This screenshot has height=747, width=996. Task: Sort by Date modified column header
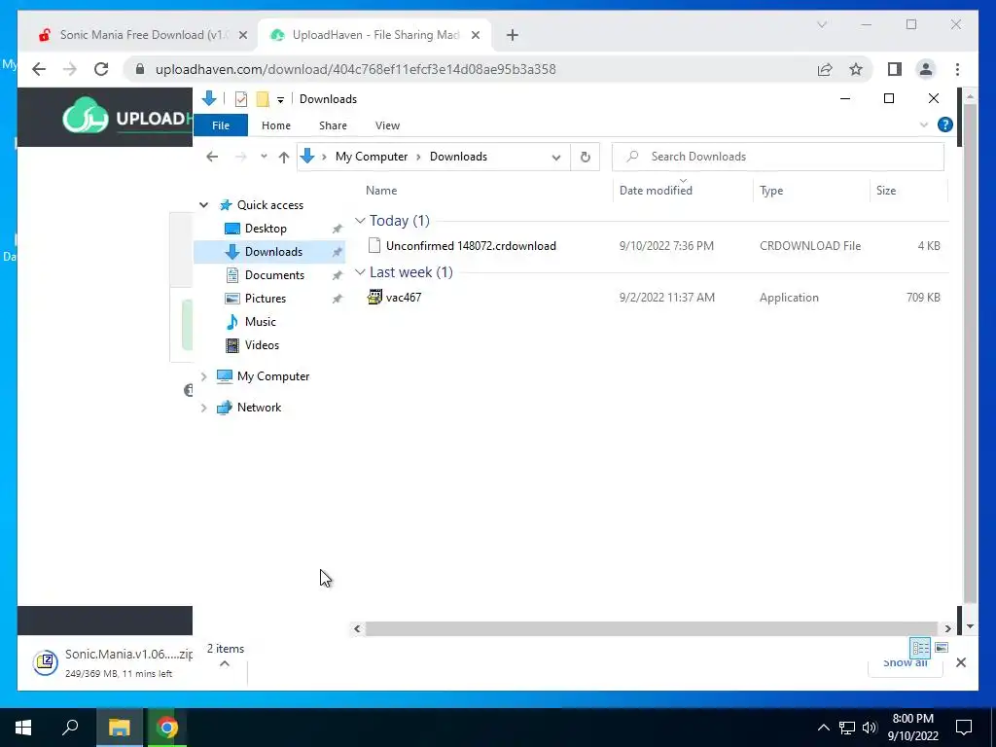tap(656, 190)
